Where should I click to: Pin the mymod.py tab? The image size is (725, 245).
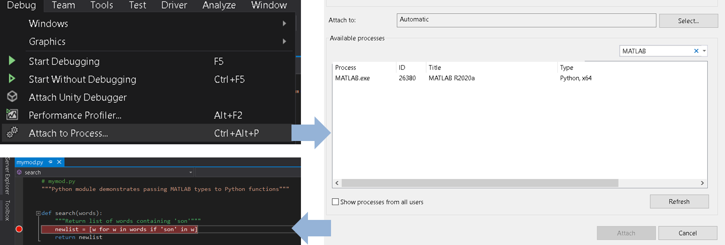pyautogui.click(x=50, y=162)
